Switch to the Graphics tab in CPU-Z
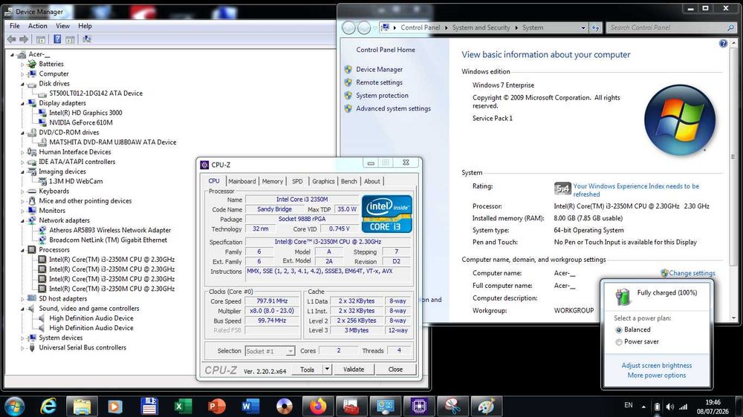 [323, 181]
